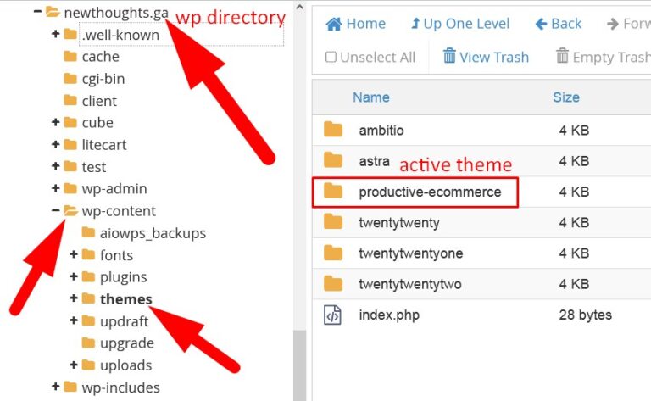Open the cache folder in tree
The height and width of the screenshot is (401, 651).
(x=100, y=56)
